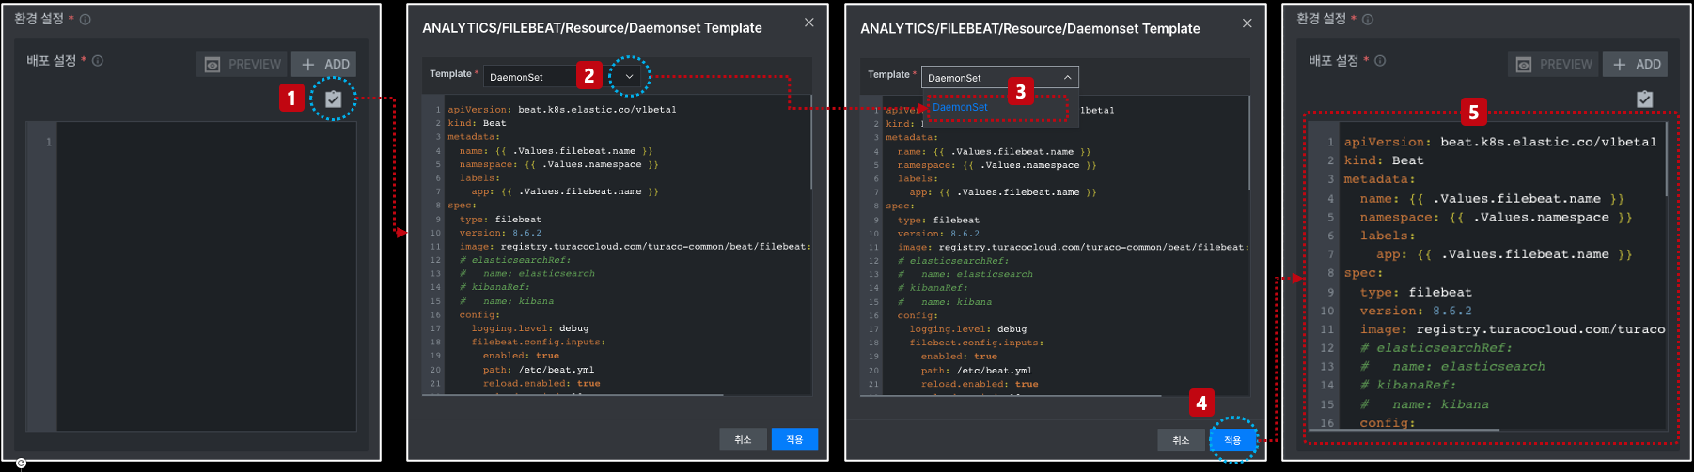Click the vertical scrollbar of the first dialog's editor
Viewport: 1694px width, 472px height.
(x=810, y=142)
